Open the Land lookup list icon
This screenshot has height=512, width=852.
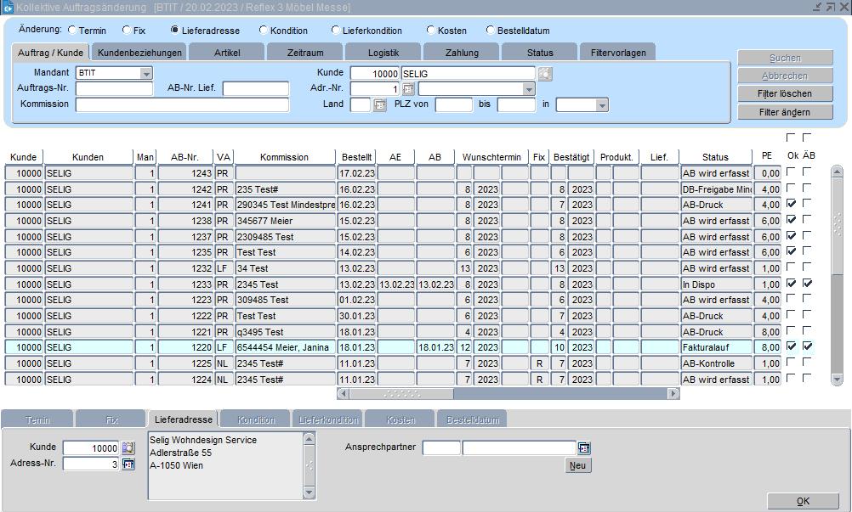click(x=379, y=105)
